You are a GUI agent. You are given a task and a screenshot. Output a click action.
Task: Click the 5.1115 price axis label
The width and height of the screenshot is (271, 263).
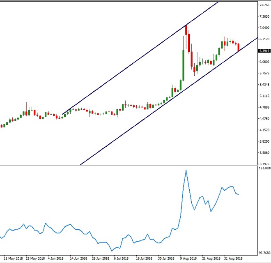(264, 96)
